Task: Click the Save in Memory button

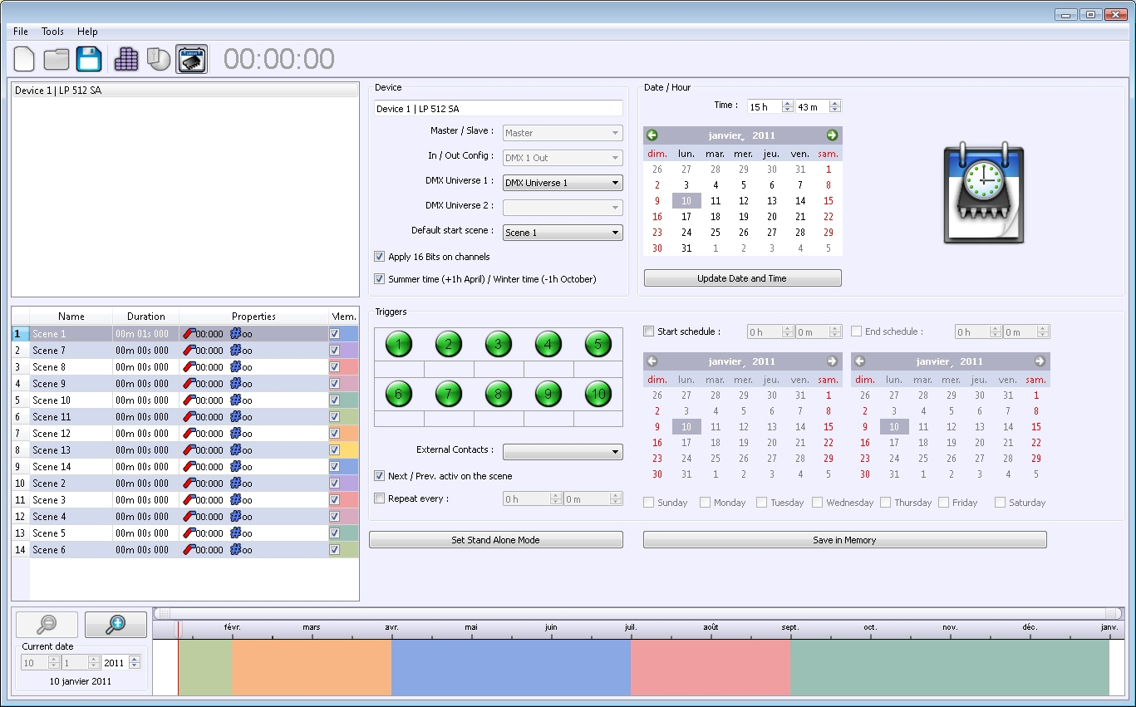Action: pos(844,540)
